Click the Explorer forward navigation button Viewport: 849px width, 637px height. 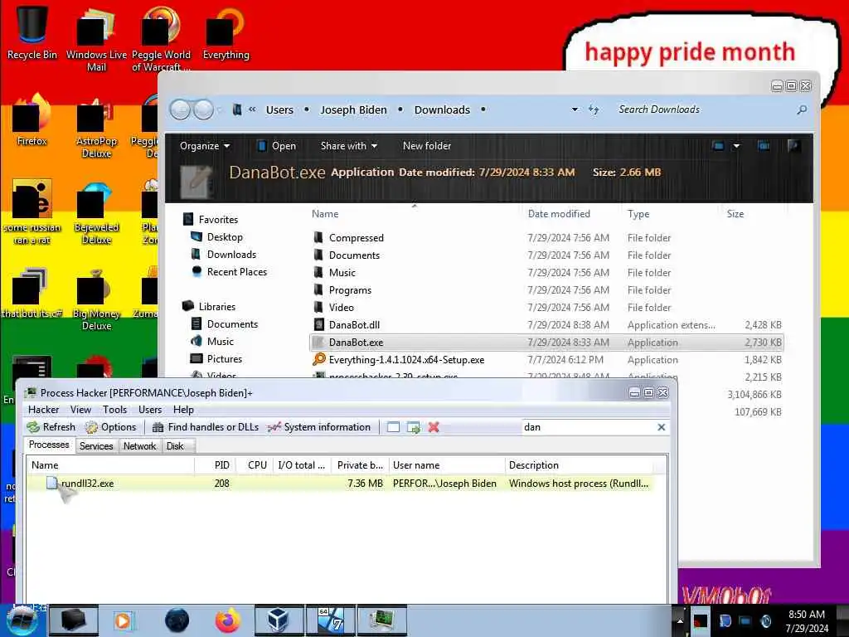[x=204, y=110]
